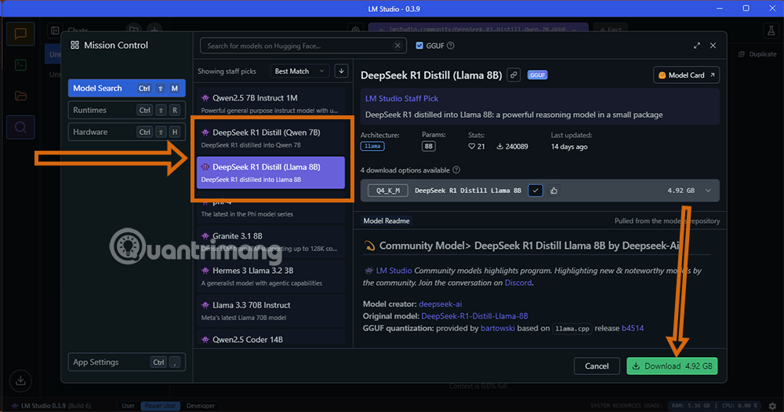Click Duplicate in background chat window
The image size is (784, 412).
757,54
